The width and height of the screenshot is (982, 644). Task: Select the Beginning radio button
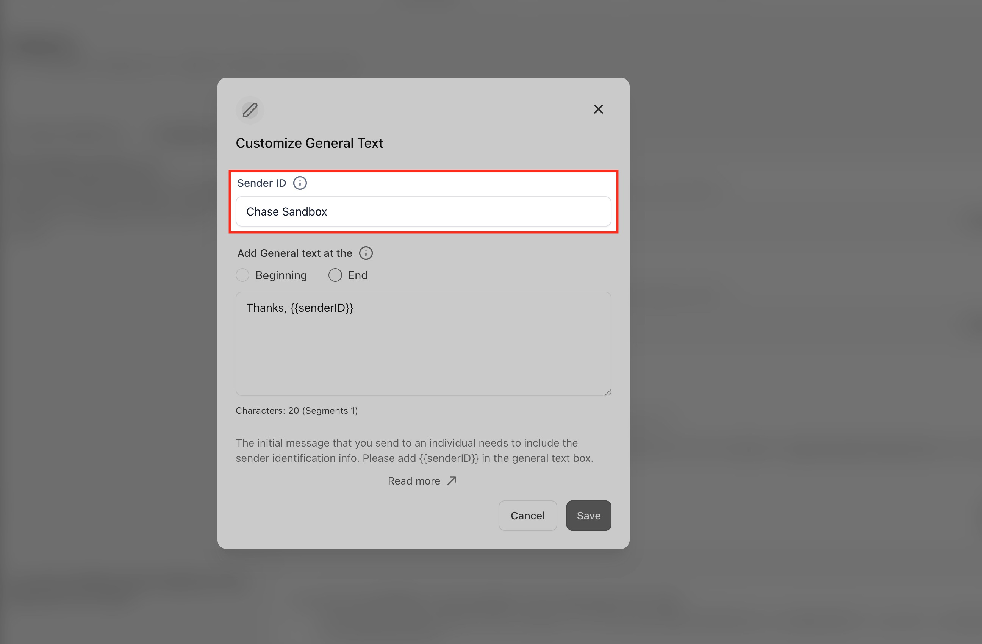pos(242,275)
